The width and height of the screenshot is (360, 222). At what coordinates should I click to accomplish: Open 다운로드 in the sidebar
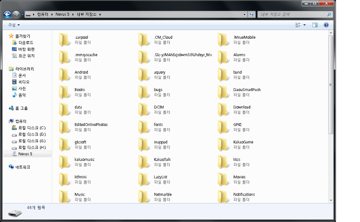point(26,43)
